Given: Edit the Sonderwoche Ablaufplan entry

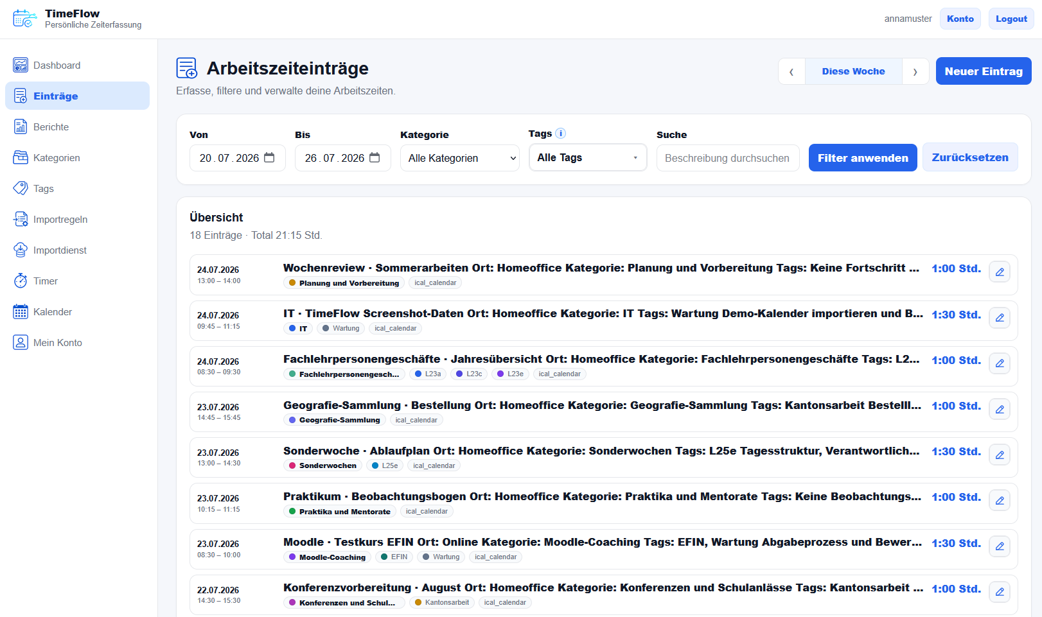Looking at the screenshot, I should click(x=1000, y=455).
